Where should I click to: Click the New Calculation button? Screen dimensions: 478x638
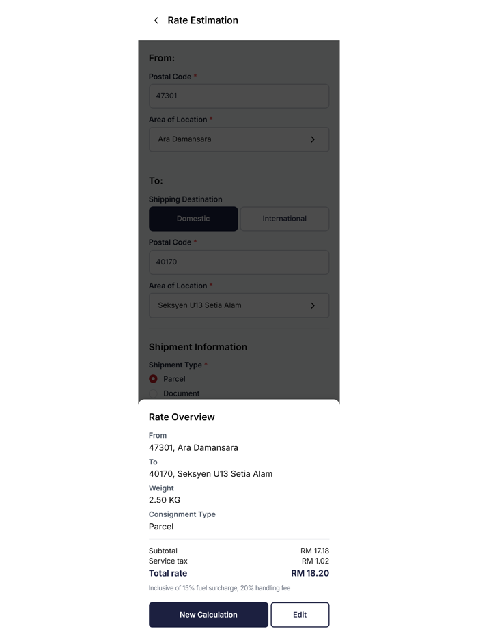tap(208, 615)
